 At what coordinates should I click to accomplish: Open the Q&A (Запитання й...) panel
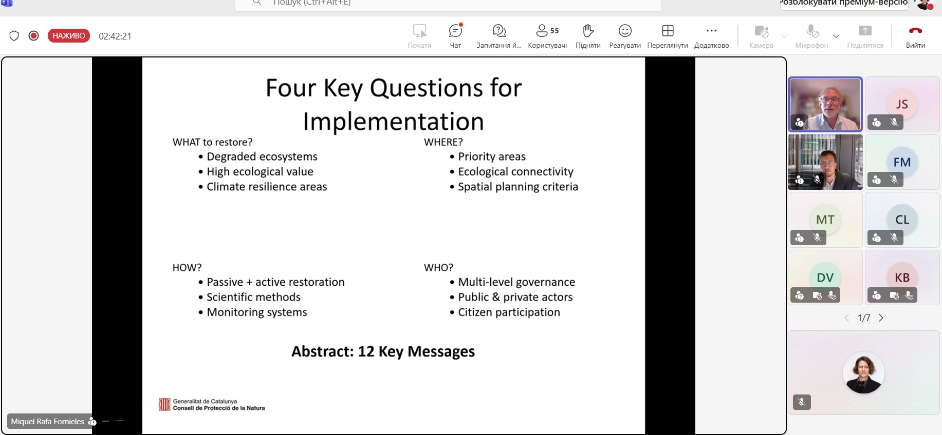[x=498, y=36]
